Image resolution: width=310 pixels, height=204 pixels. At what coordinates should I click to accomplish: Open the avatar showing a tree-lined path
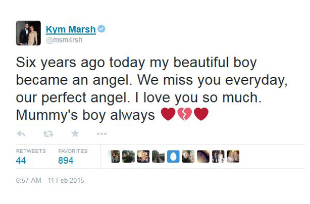pos(158,157)
